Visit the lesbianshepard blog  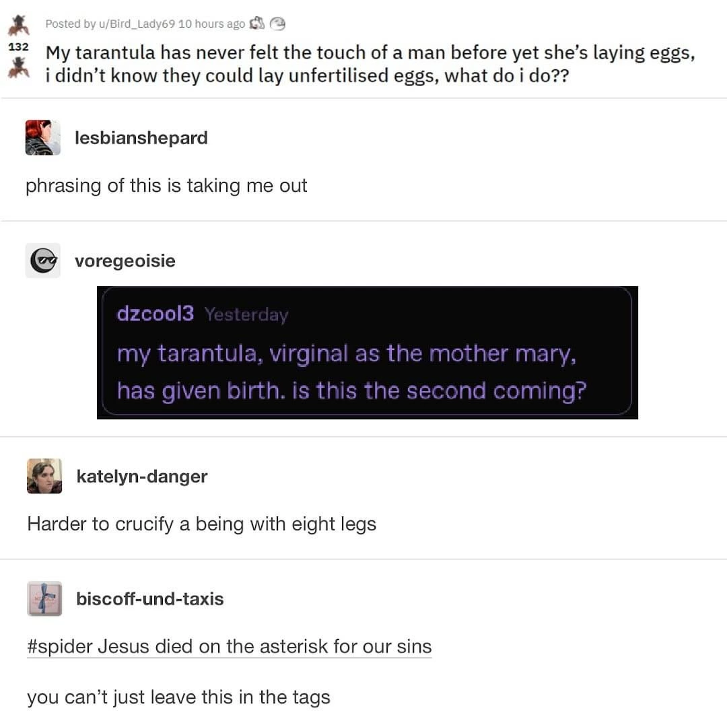coord(141,138)
